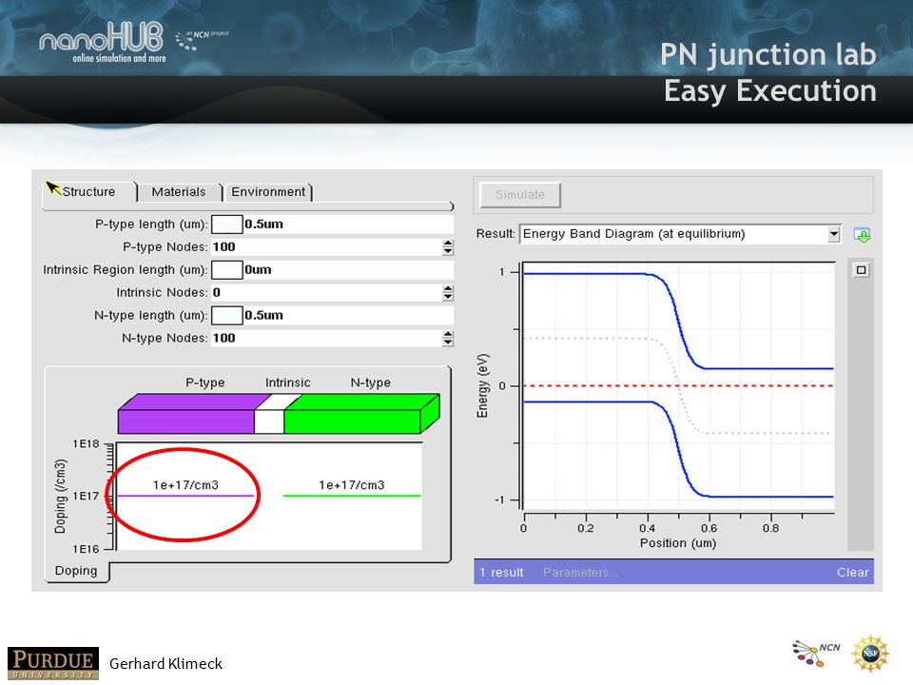The height and width of the screenshot is (685, 913).
Task: Increase the N-type Nodes value
Action: tap(447, 334)
